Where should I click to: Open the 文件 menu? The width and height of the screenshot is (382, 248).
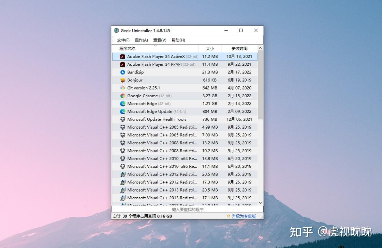(x=123, y=40)
